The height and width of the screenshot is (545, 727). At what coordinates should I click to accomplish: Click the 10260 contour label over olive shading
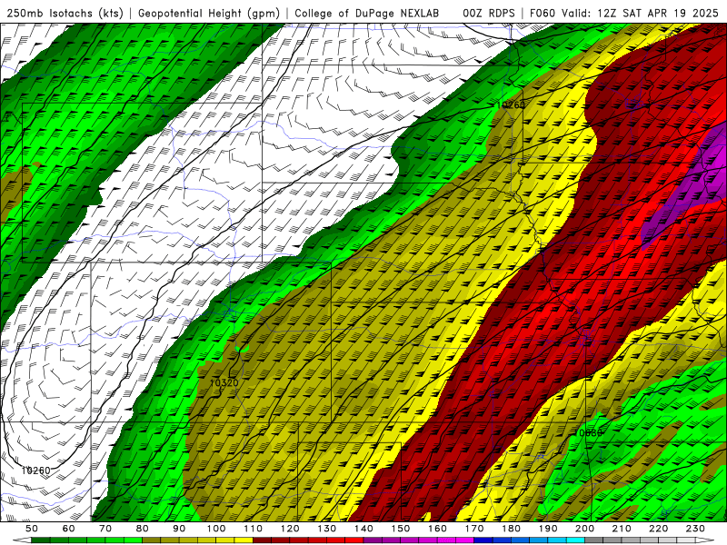(511, 104)
